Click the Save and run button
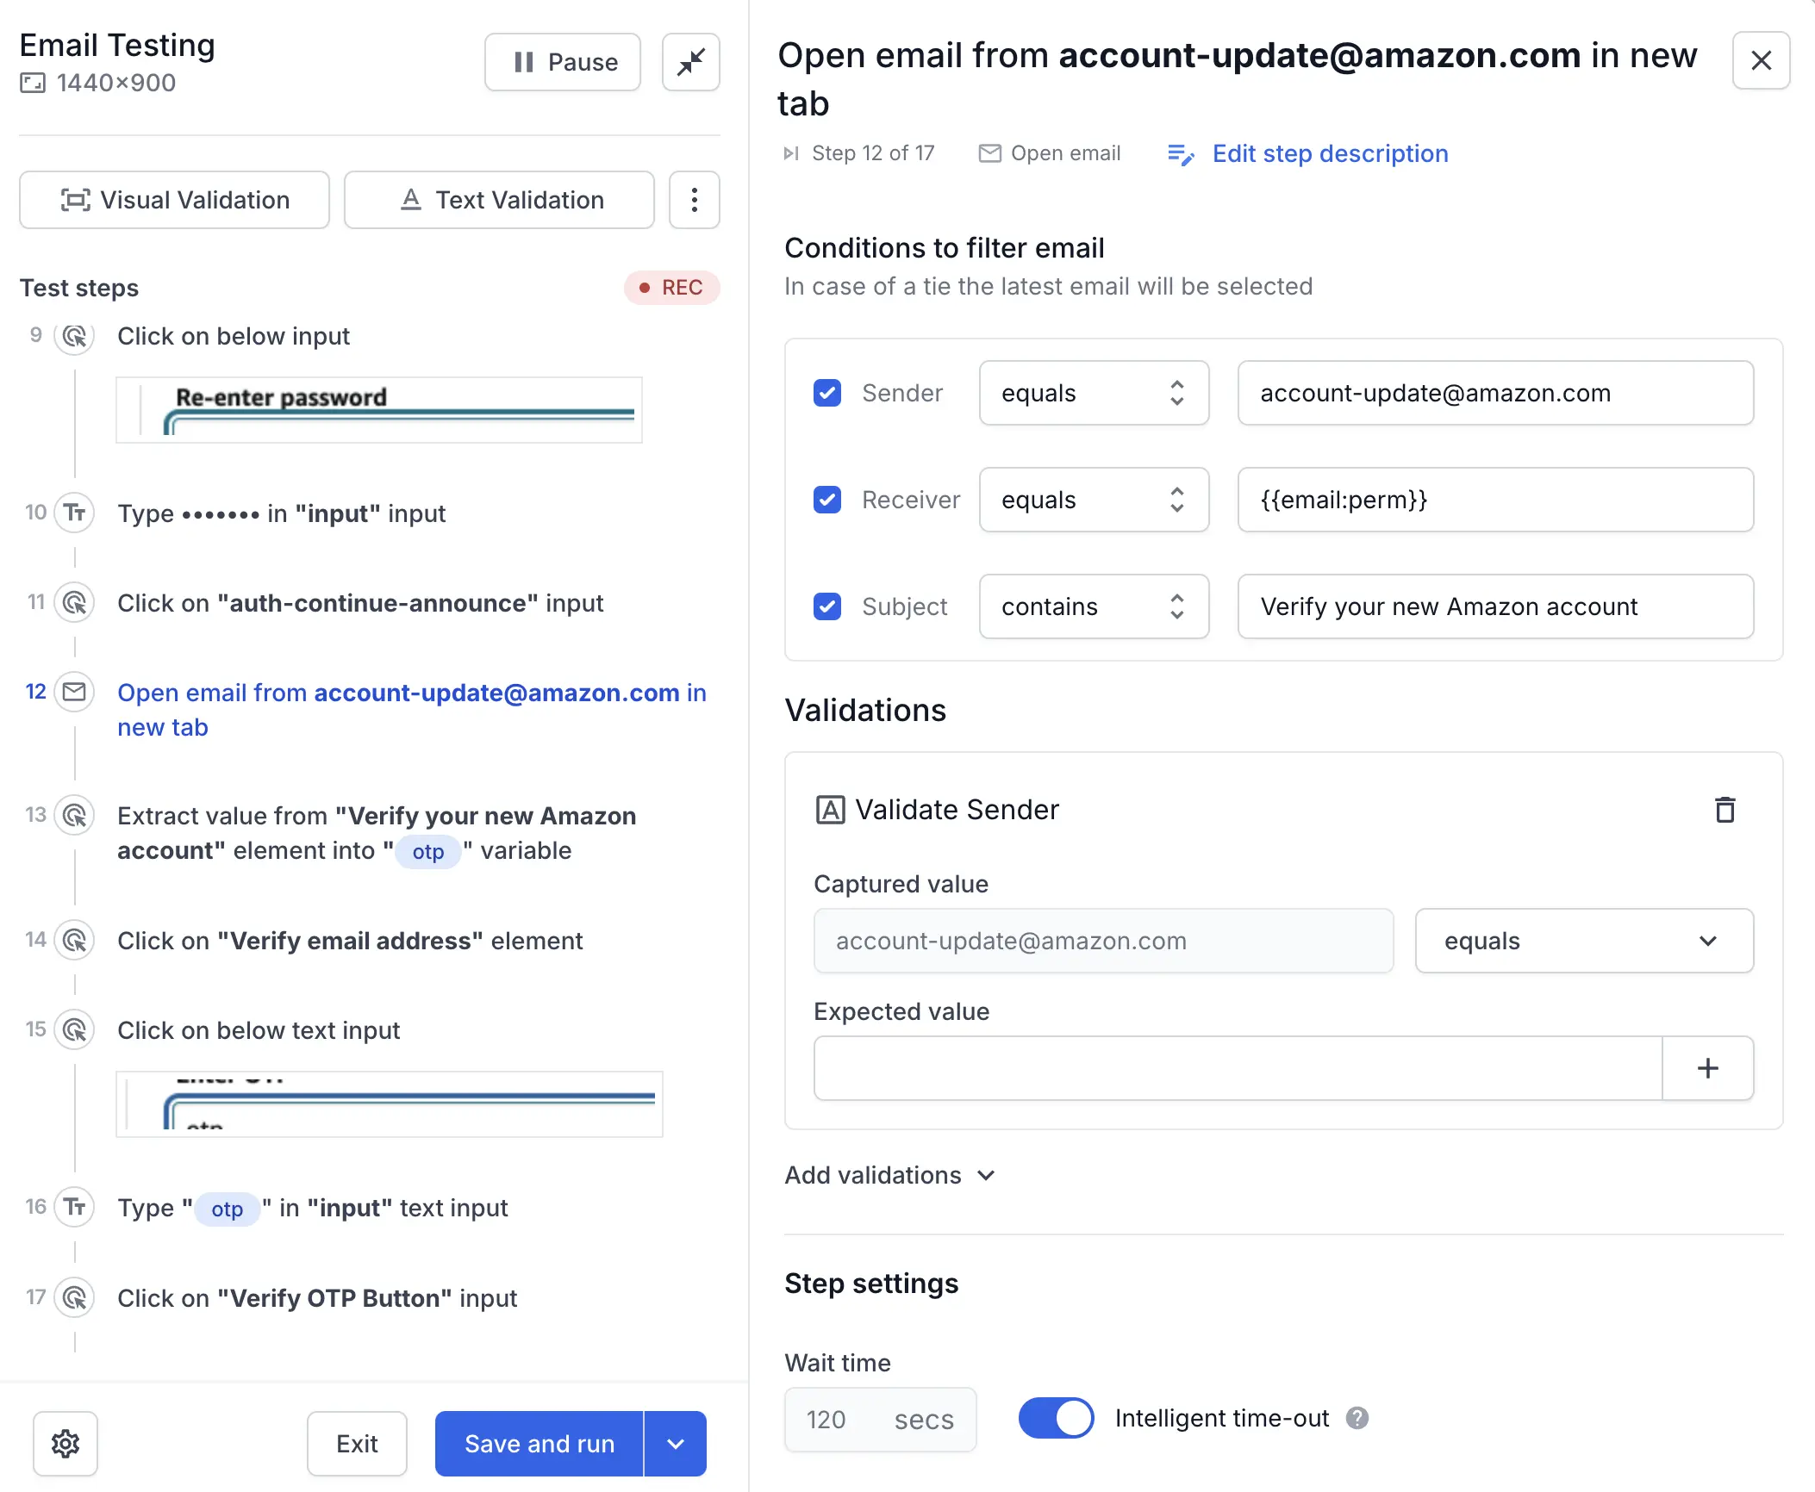 (538, 1444)
